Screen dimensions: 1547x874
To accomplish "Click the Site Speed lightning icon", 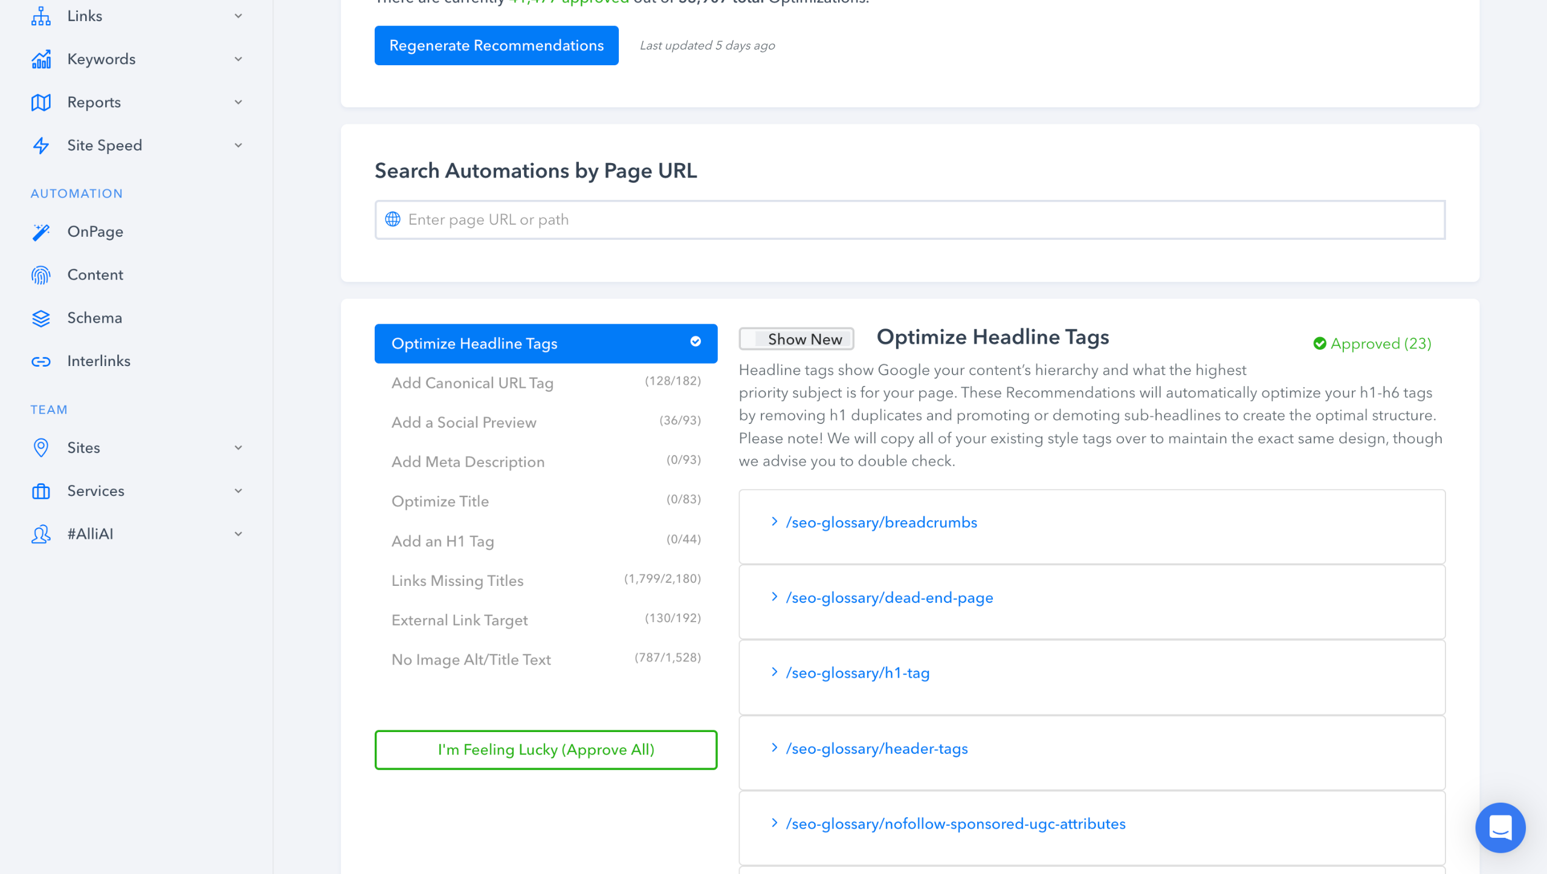I will [40, 146].
